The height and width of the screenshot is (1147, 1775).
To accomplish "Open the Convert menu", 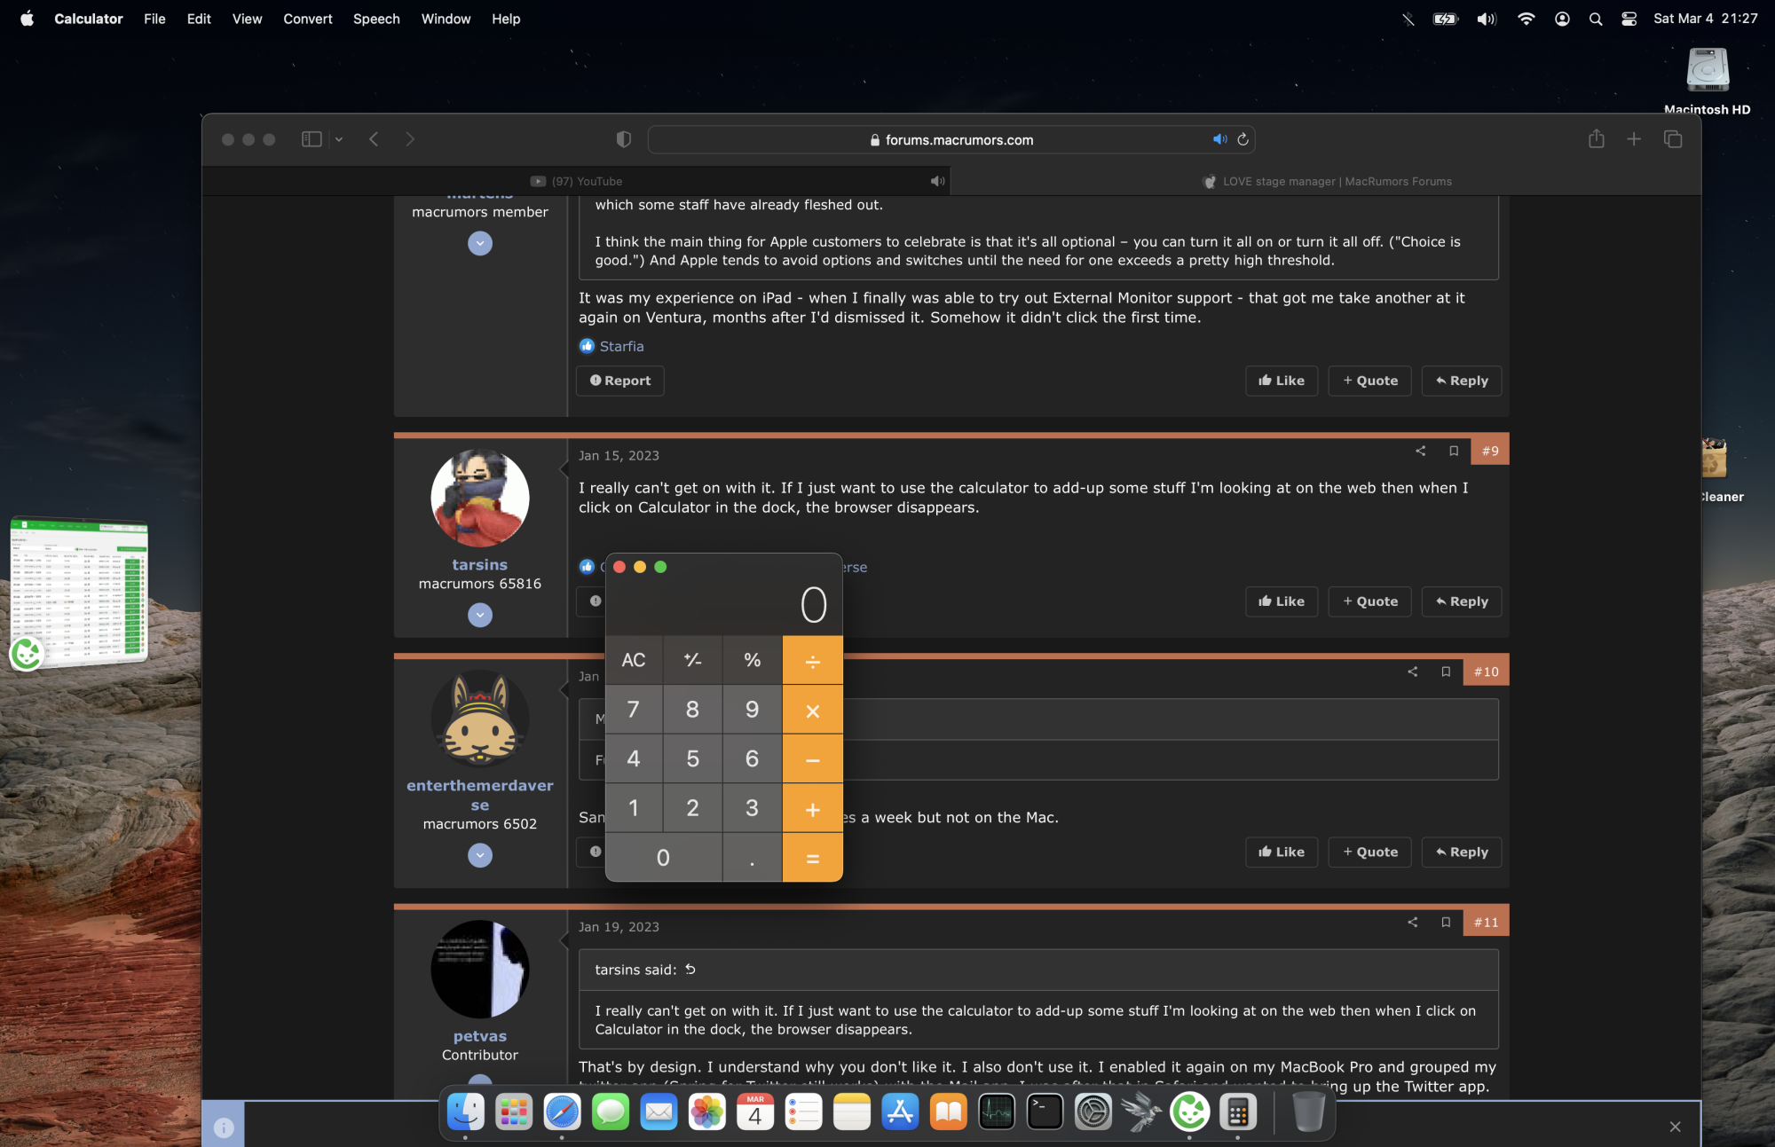I will coord(307,19).
